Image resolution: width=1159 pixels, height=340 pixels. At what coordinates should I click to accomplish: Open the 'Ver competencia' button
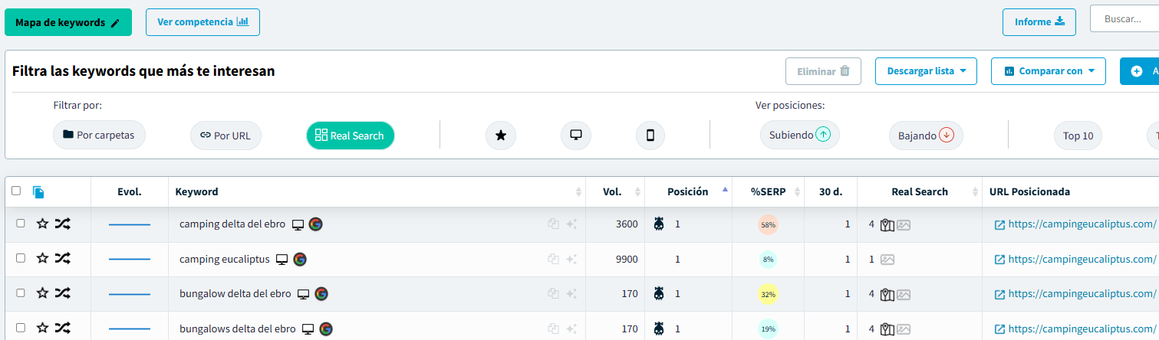pos(202,22)
